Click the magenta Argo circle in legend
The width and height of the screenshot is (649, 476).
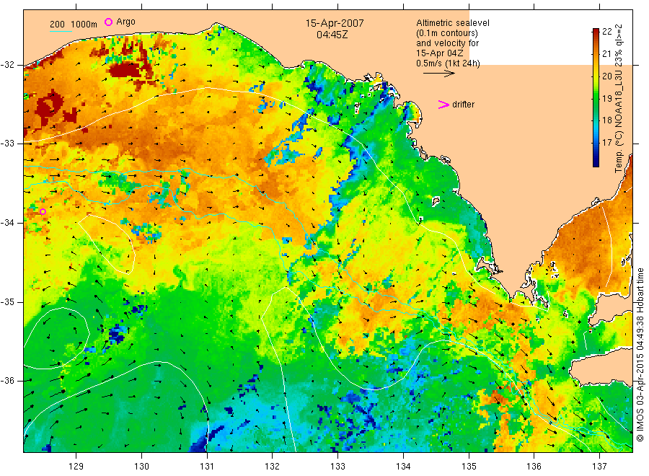coord(108,22)
